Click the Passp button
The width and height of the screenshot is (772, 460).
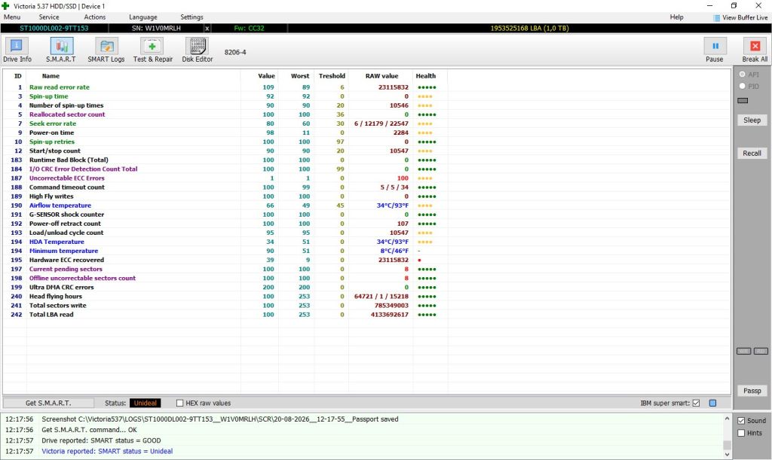752,391
